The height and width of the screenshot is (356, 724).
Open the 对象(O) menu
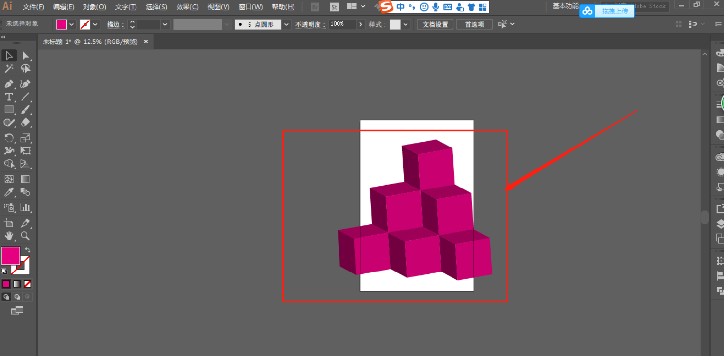tap(94, 7)
